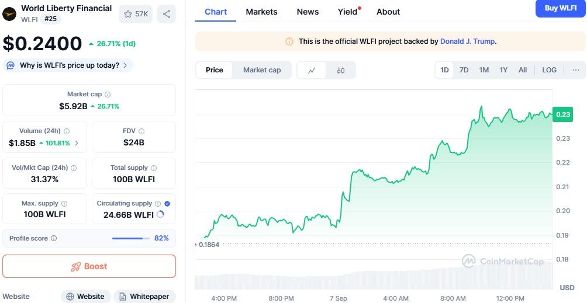Click the rocket icon on Boost
The height and width of the screenshot is (303, 587).
pyautogui.click(x=76, y=266)
